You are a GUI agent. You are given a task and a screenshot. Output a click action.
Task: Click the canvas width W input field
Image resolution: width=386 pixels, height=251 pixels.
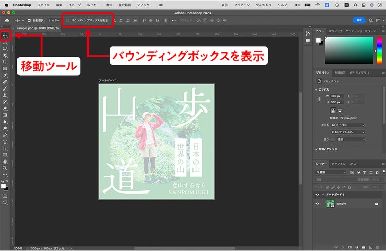(x=337, y=96)
